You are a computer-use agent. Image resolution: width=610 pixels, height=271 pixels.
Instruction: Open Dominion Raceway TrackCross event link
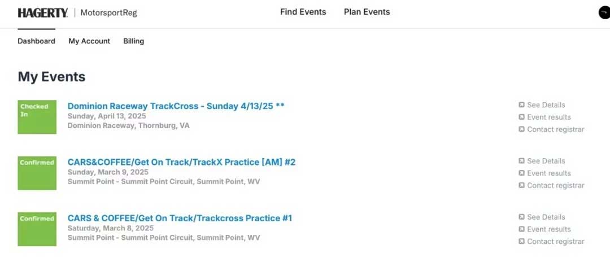pyautogui.click(x=176, y=106)
